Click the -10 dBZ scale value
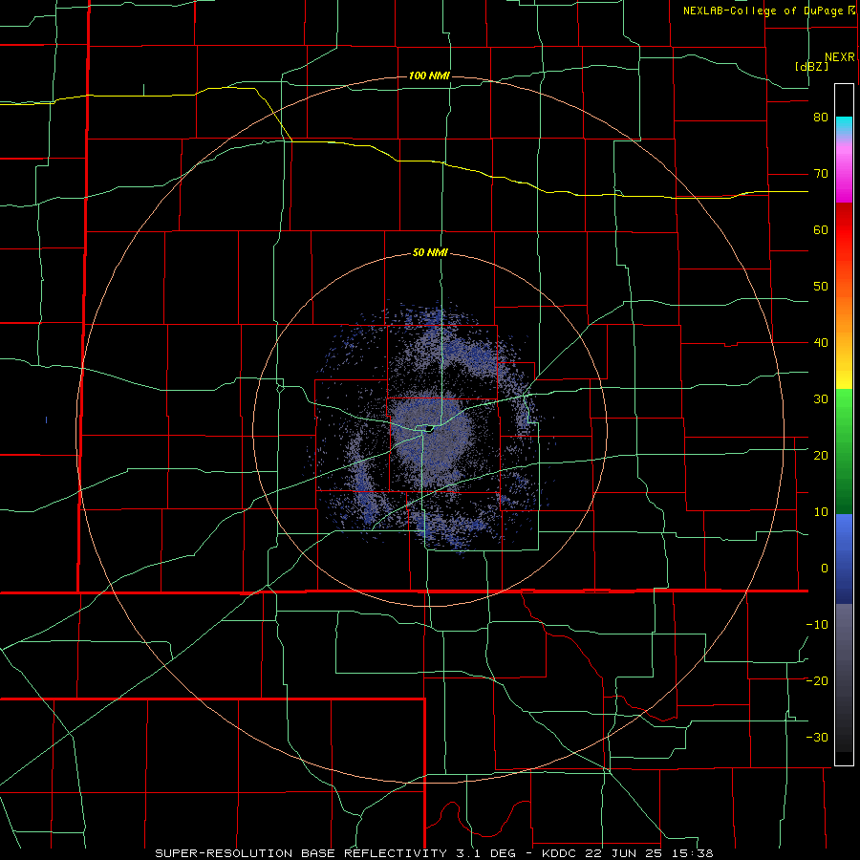Screen dimensions: 860x860 [817, 624]
